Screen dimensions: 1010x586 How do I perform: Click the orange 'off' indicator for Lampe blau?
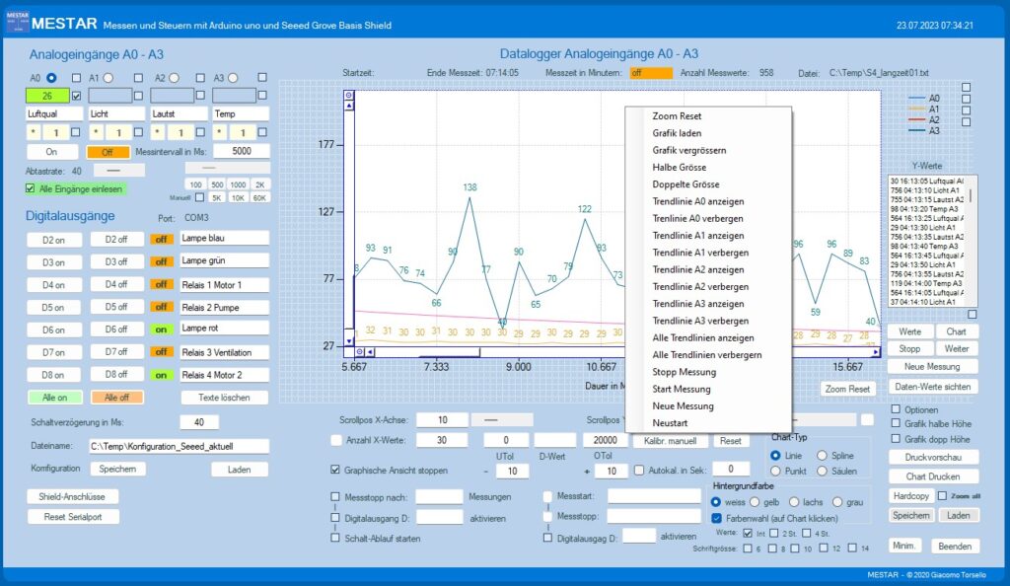[161, 239]
